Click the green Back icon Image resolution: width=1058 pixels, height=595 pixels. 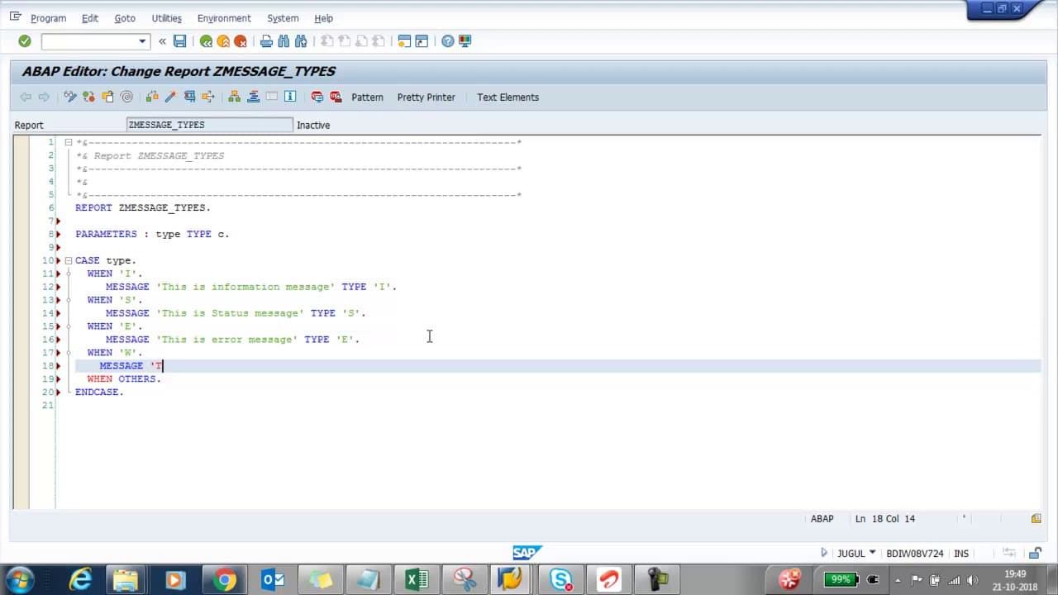click(206, 41)
